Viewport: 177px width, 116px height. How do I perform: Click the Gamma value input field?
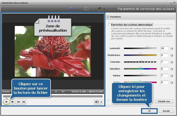[164, 75]
